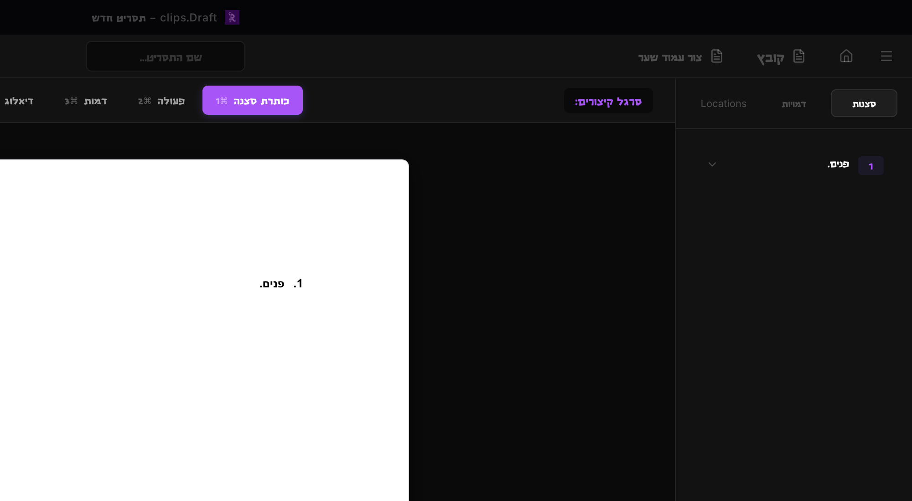The height and width of the screenshot is (501, 912).
Task: Open the Locations tab
Action: pos(723,104)
